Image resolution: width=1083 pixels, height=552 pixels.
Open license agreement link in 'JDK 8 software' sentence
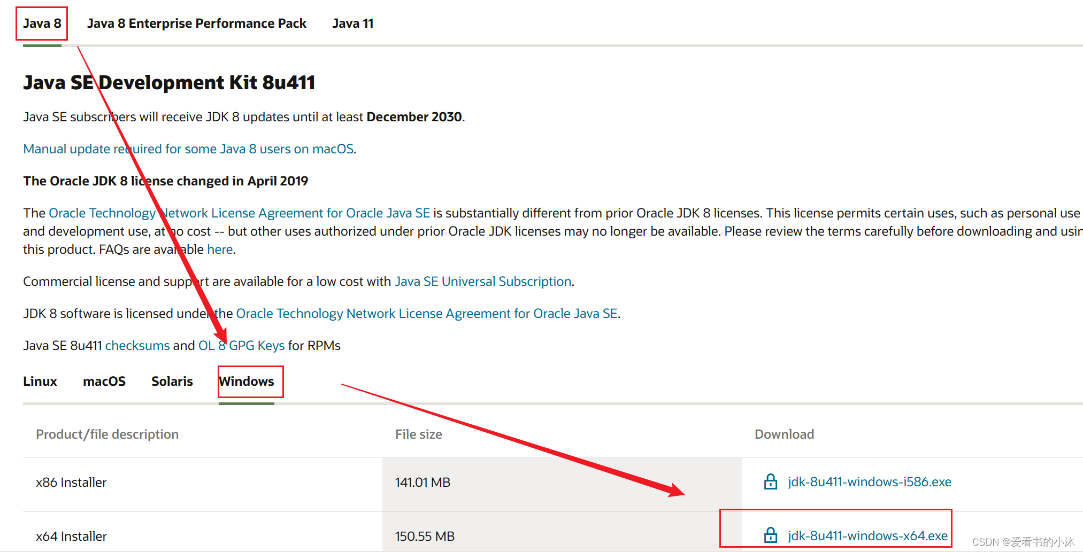(x=427, y=313)
